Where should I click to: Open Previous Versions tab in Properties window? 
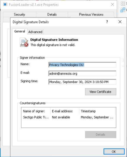pos(91,14)
